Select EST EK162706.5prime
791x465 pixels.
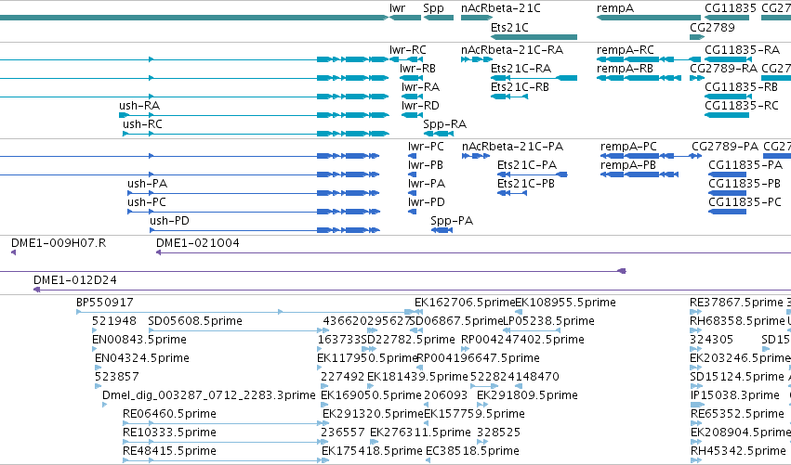pyautogui.click(x=465, y=303)
